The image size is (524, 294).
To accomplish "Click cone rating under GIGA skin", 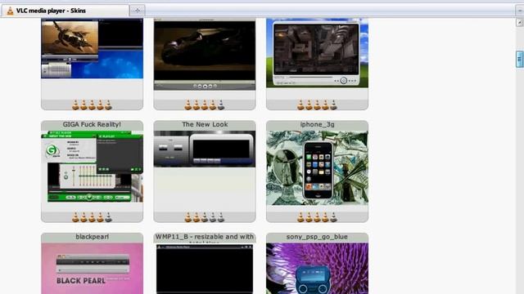I will (92, 217).
